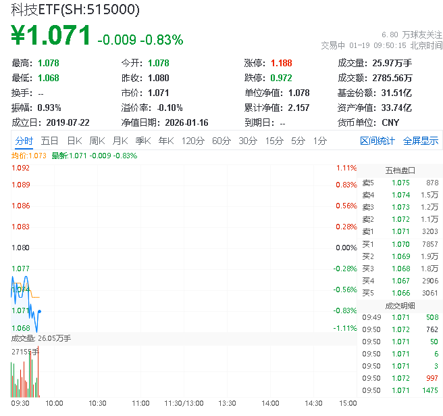Select the 买1 order book row
Screen dimensions: 443x416
[x=400, y=244]
